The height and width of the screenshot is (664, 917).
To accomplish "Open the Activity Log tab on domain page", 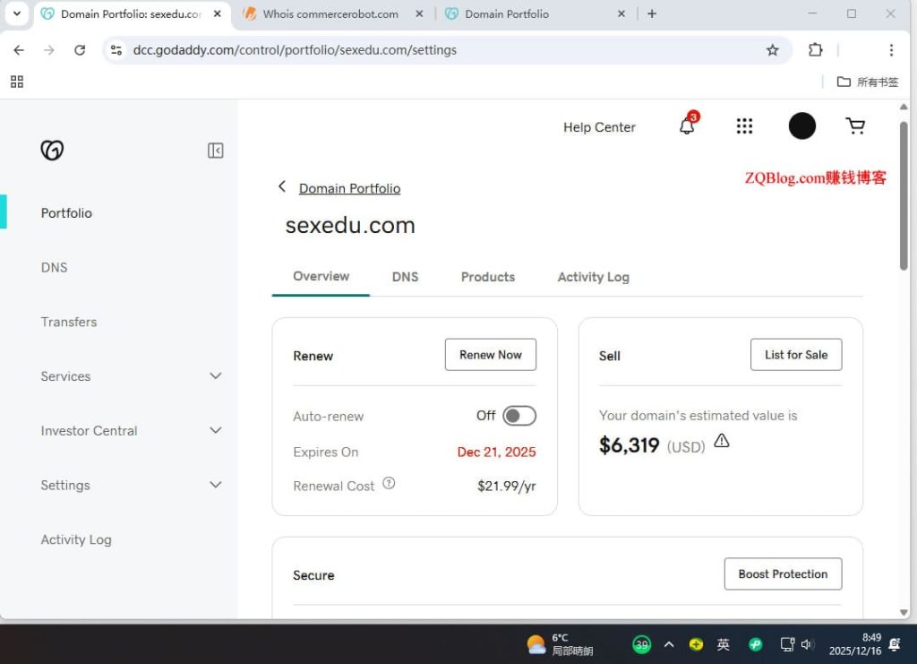I will 593,277.
